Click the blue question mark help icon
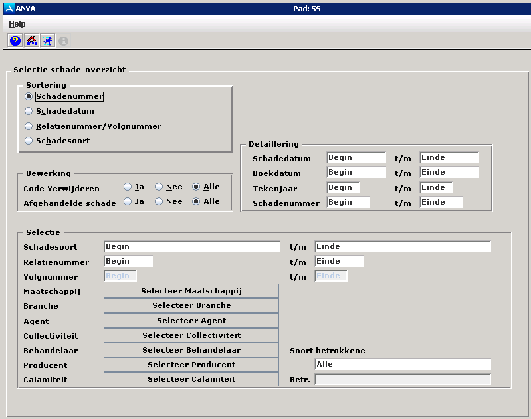The width and height of the screenshot is (531, 419). [15, 41]
